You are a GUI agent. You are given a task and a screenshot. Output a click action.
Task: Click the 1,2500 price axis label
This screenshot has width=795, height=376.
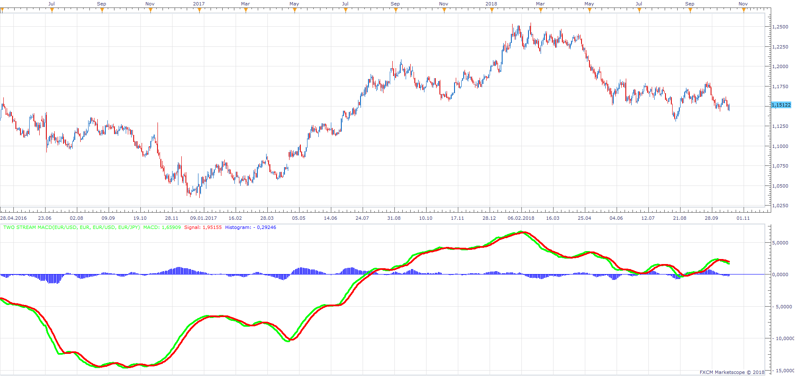[780, 27]
